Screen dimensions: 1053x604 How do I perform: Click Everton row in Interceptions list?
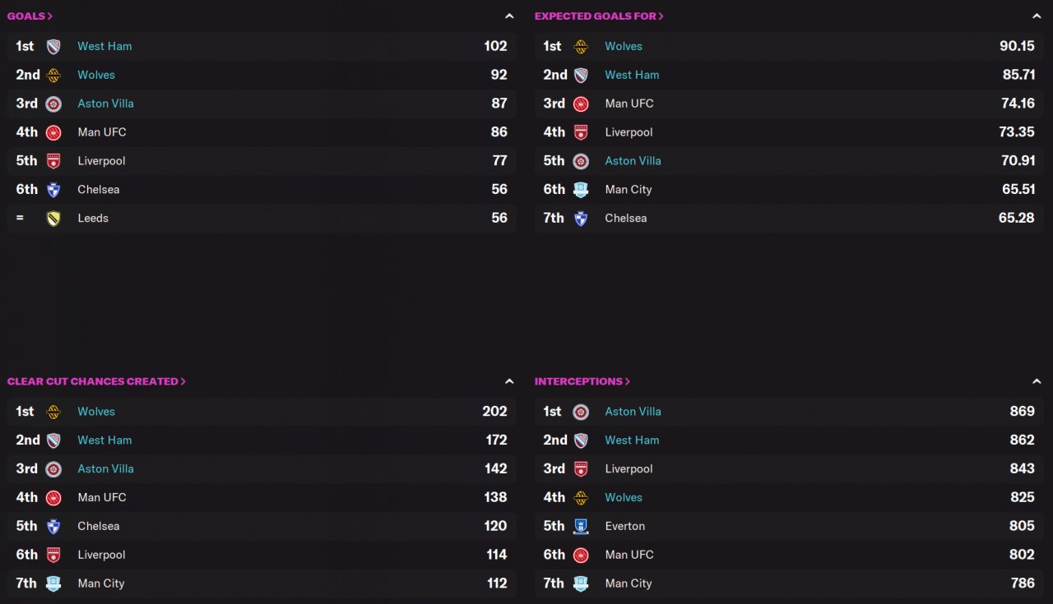pyautogui.click(x=788, y=526)
